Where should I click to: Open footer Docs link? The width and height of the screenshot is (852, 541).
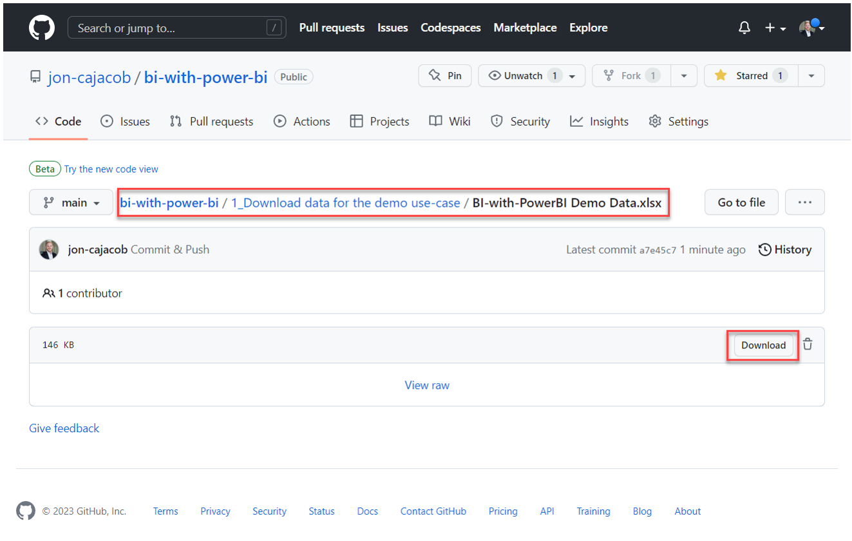click(368, 511)
